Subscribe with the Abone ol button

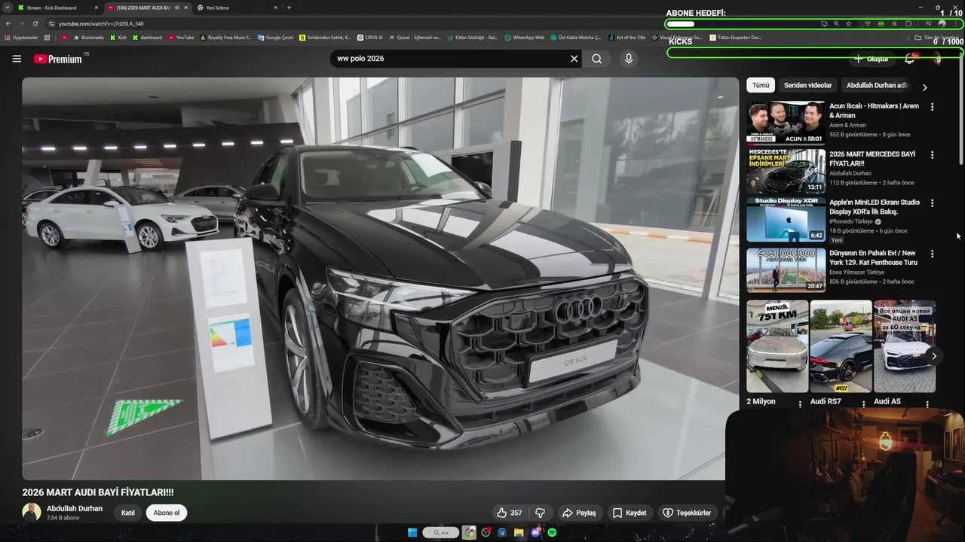[x=167, y=513]
